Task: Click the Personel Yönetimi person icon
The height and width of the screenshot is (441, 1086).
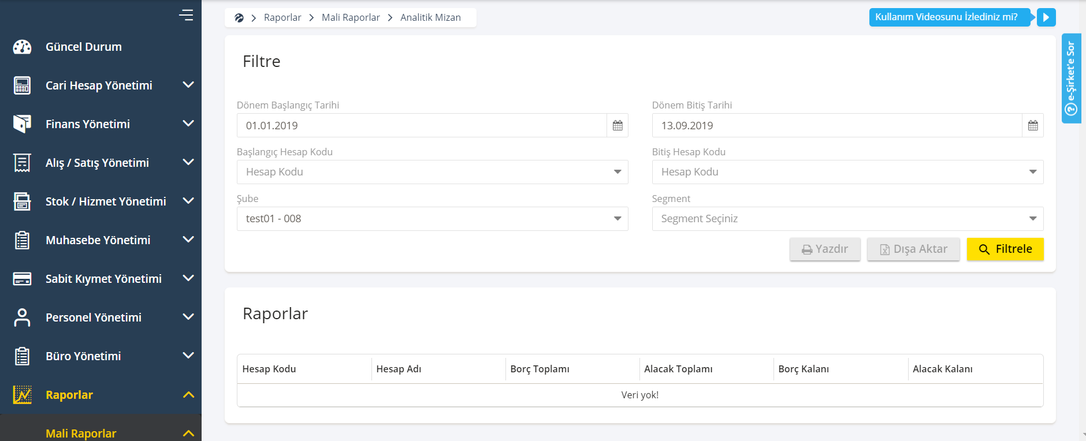Action: pos(23,317)
